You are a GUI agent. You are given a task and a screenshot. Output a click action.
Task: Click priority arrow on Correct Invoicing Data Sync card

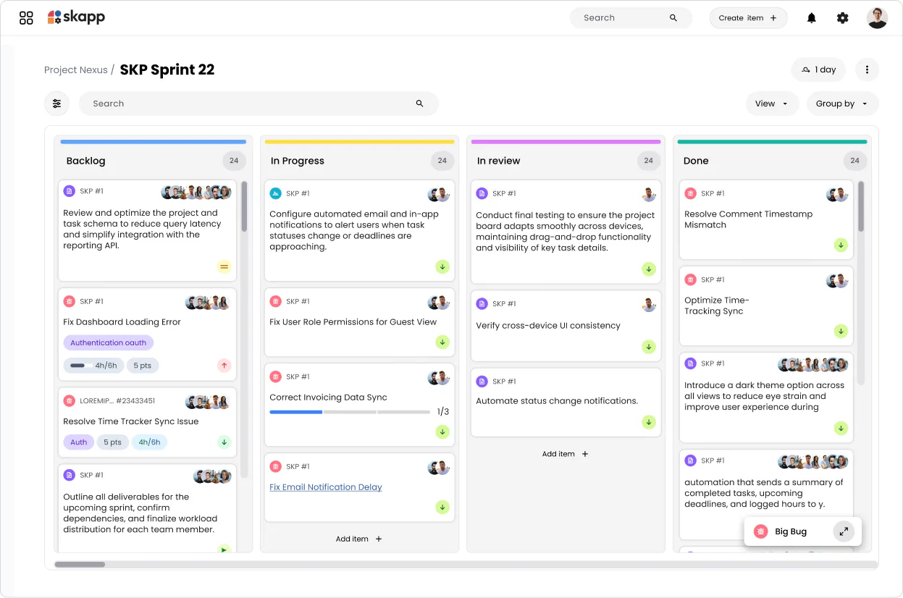pyautogui.click(x=442, y=431)
